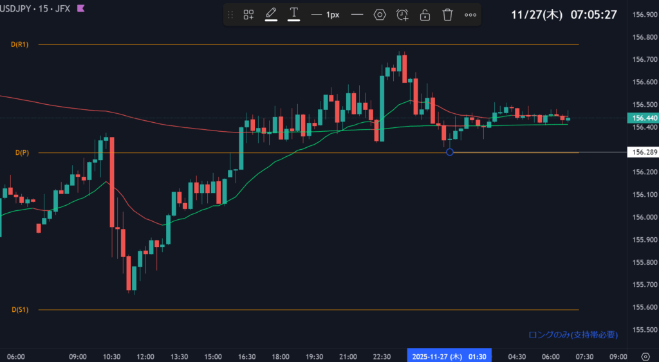Open the line color pencil tool
Viewport: 659px width, 362px height.
(271, 14)
